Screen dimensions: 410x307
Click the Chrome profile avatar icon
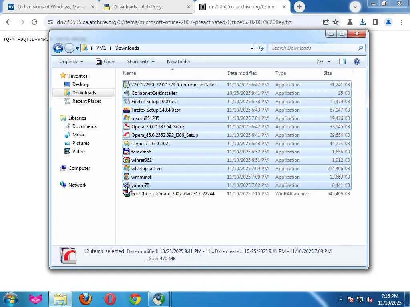point(388,22)
